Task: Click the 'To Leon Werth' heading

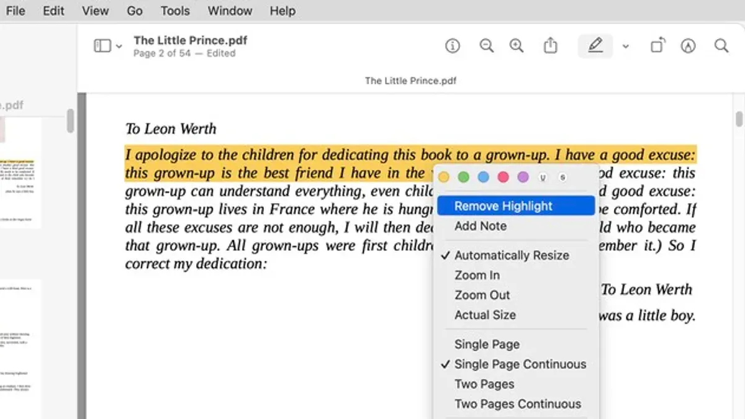Action: pos(171,129)
